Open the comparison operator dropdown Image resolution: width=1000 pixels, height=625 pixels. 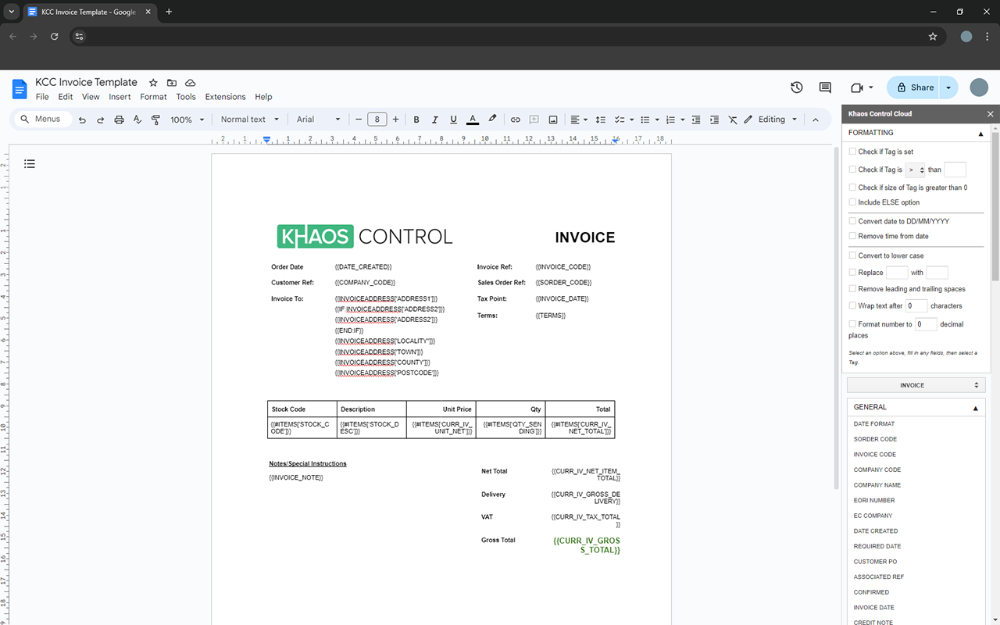point(915,170)
